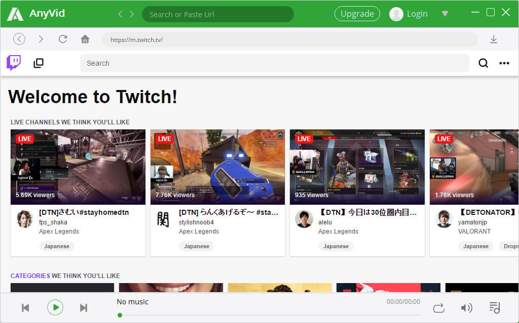Click Japanese tag on yamatonjp card
This screenshot has width=519, height=323.
click(475, 246)
